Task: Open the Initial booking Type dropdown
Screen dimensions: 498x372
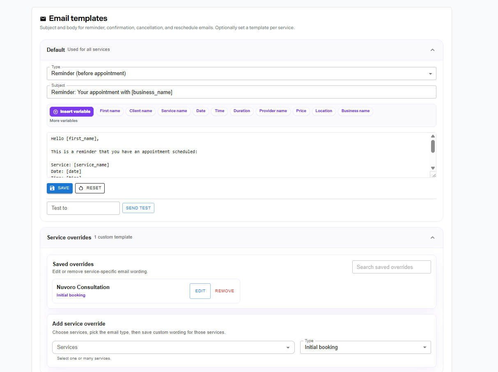Action: coord(365,347)
